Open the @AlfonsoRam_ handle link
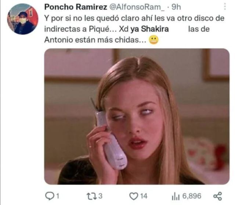The width and height of the screenshot is (235, 205). [x=137, y=7]
